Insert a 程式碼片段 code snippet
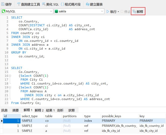Image resolution: width=166 pixels, height=135 pixels. click(62, 4)
